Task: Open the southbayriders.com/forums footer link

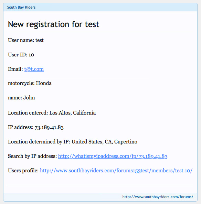Action: tap(158, 197)
